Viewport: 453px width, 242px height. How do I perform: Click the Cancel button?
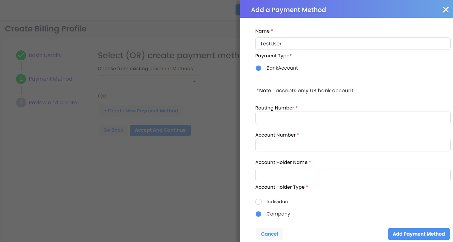(x=270, y=234)
